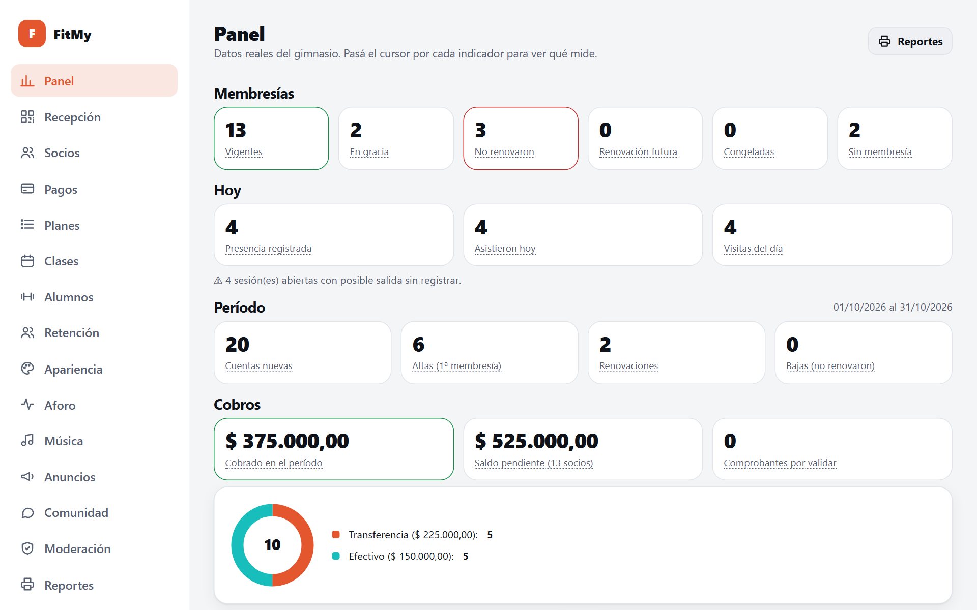Open the Moderación shield icon
The width and height of the screenshot is (977, 610).
pos(27,548)
